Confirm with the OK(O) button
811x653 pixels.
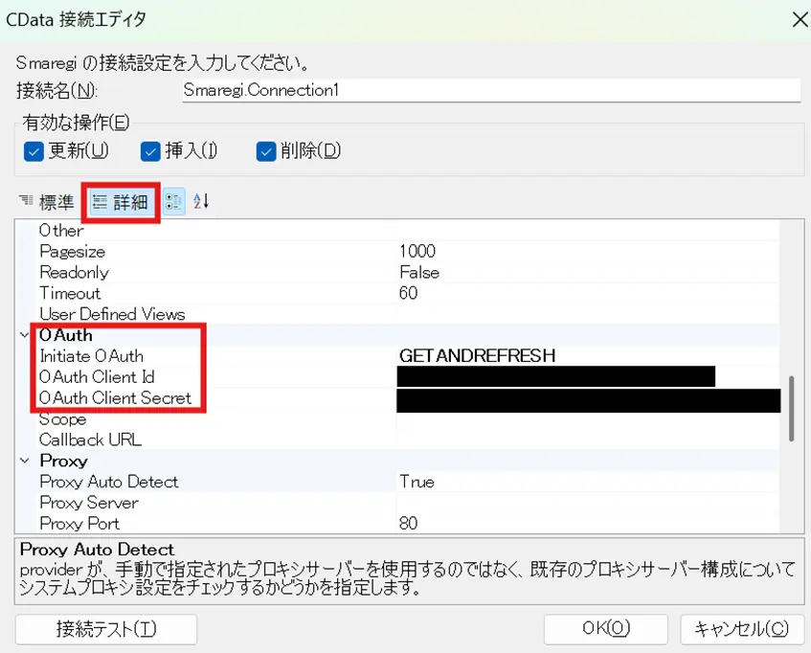point(606,629)
